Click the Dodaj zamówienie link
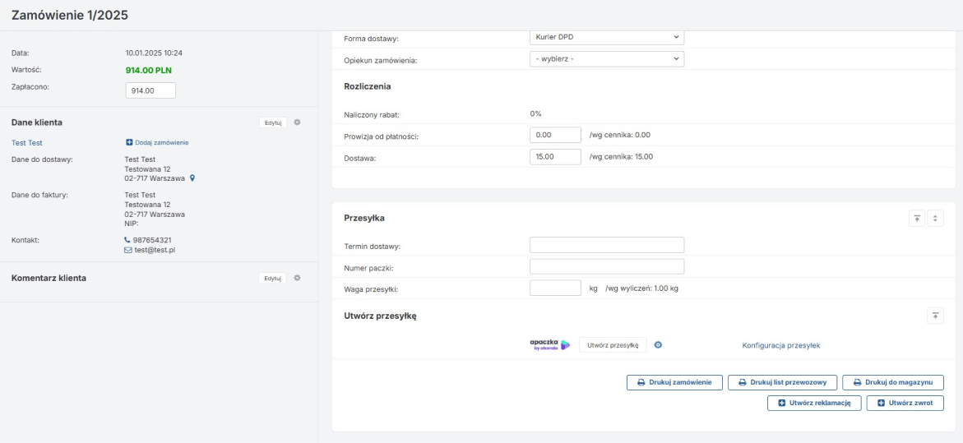This screenshot has width=963, height=443. [157, 142]
